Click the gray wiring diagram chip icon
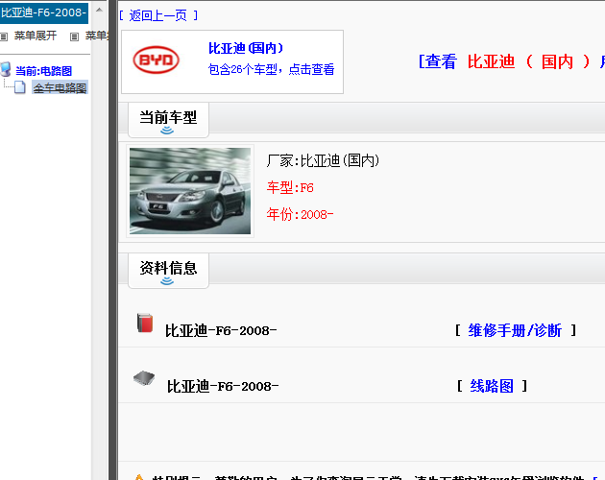The image size is (605, 480). (x=144, y=378)
